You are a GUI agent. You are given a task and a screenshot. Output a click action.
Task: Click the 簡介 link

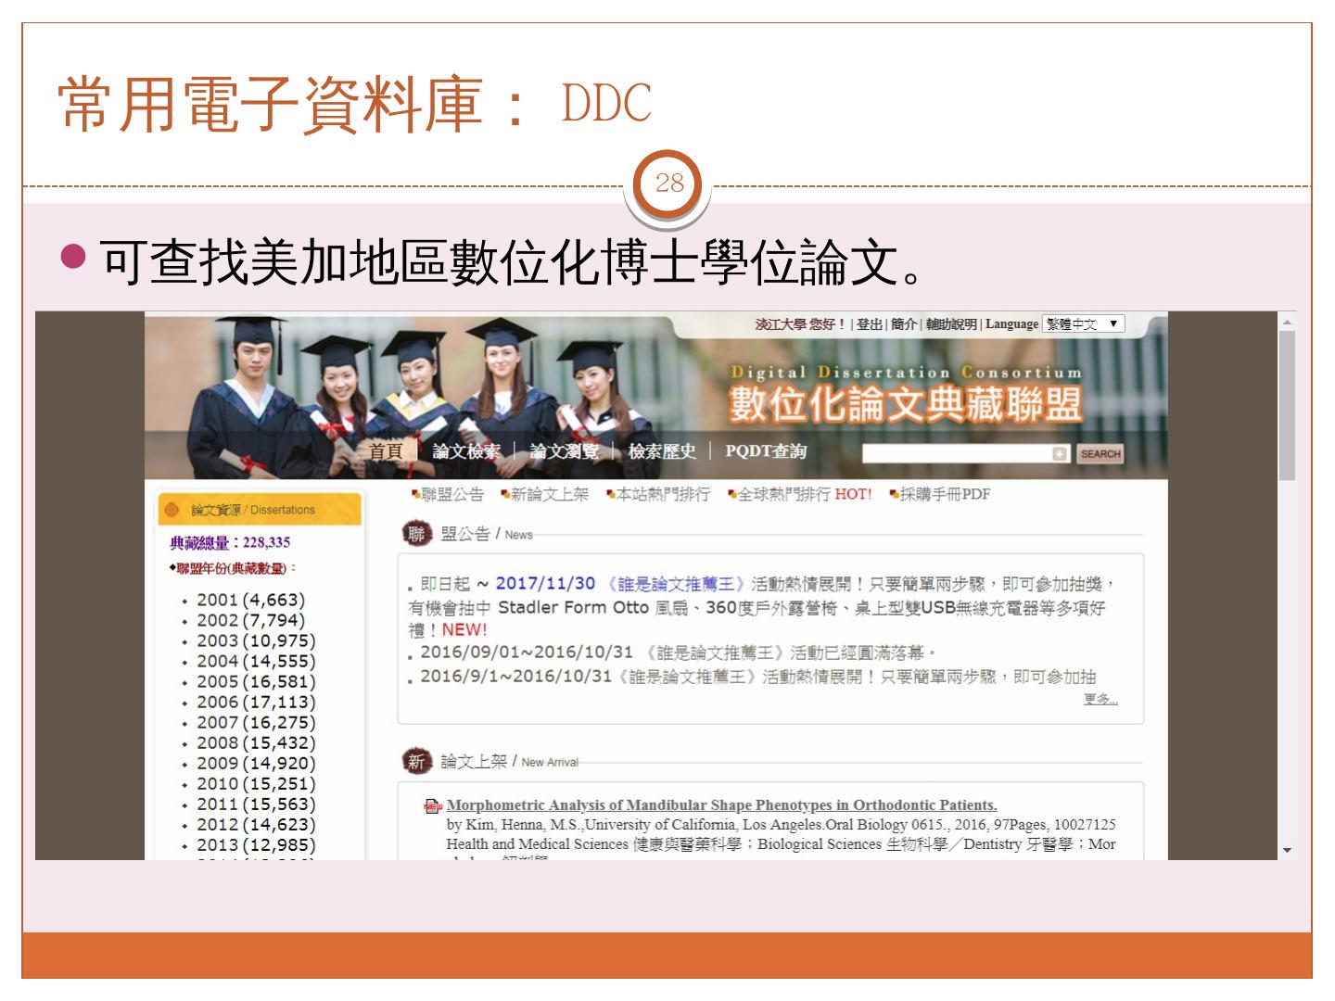click(x=904, y=324)
